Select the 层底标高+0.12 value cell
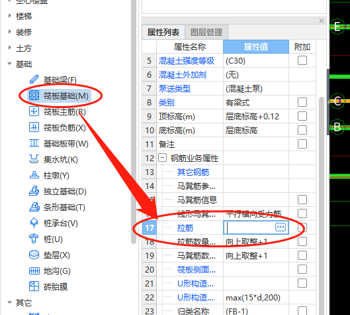The image size is (350, 315). (x=256, y=116)
